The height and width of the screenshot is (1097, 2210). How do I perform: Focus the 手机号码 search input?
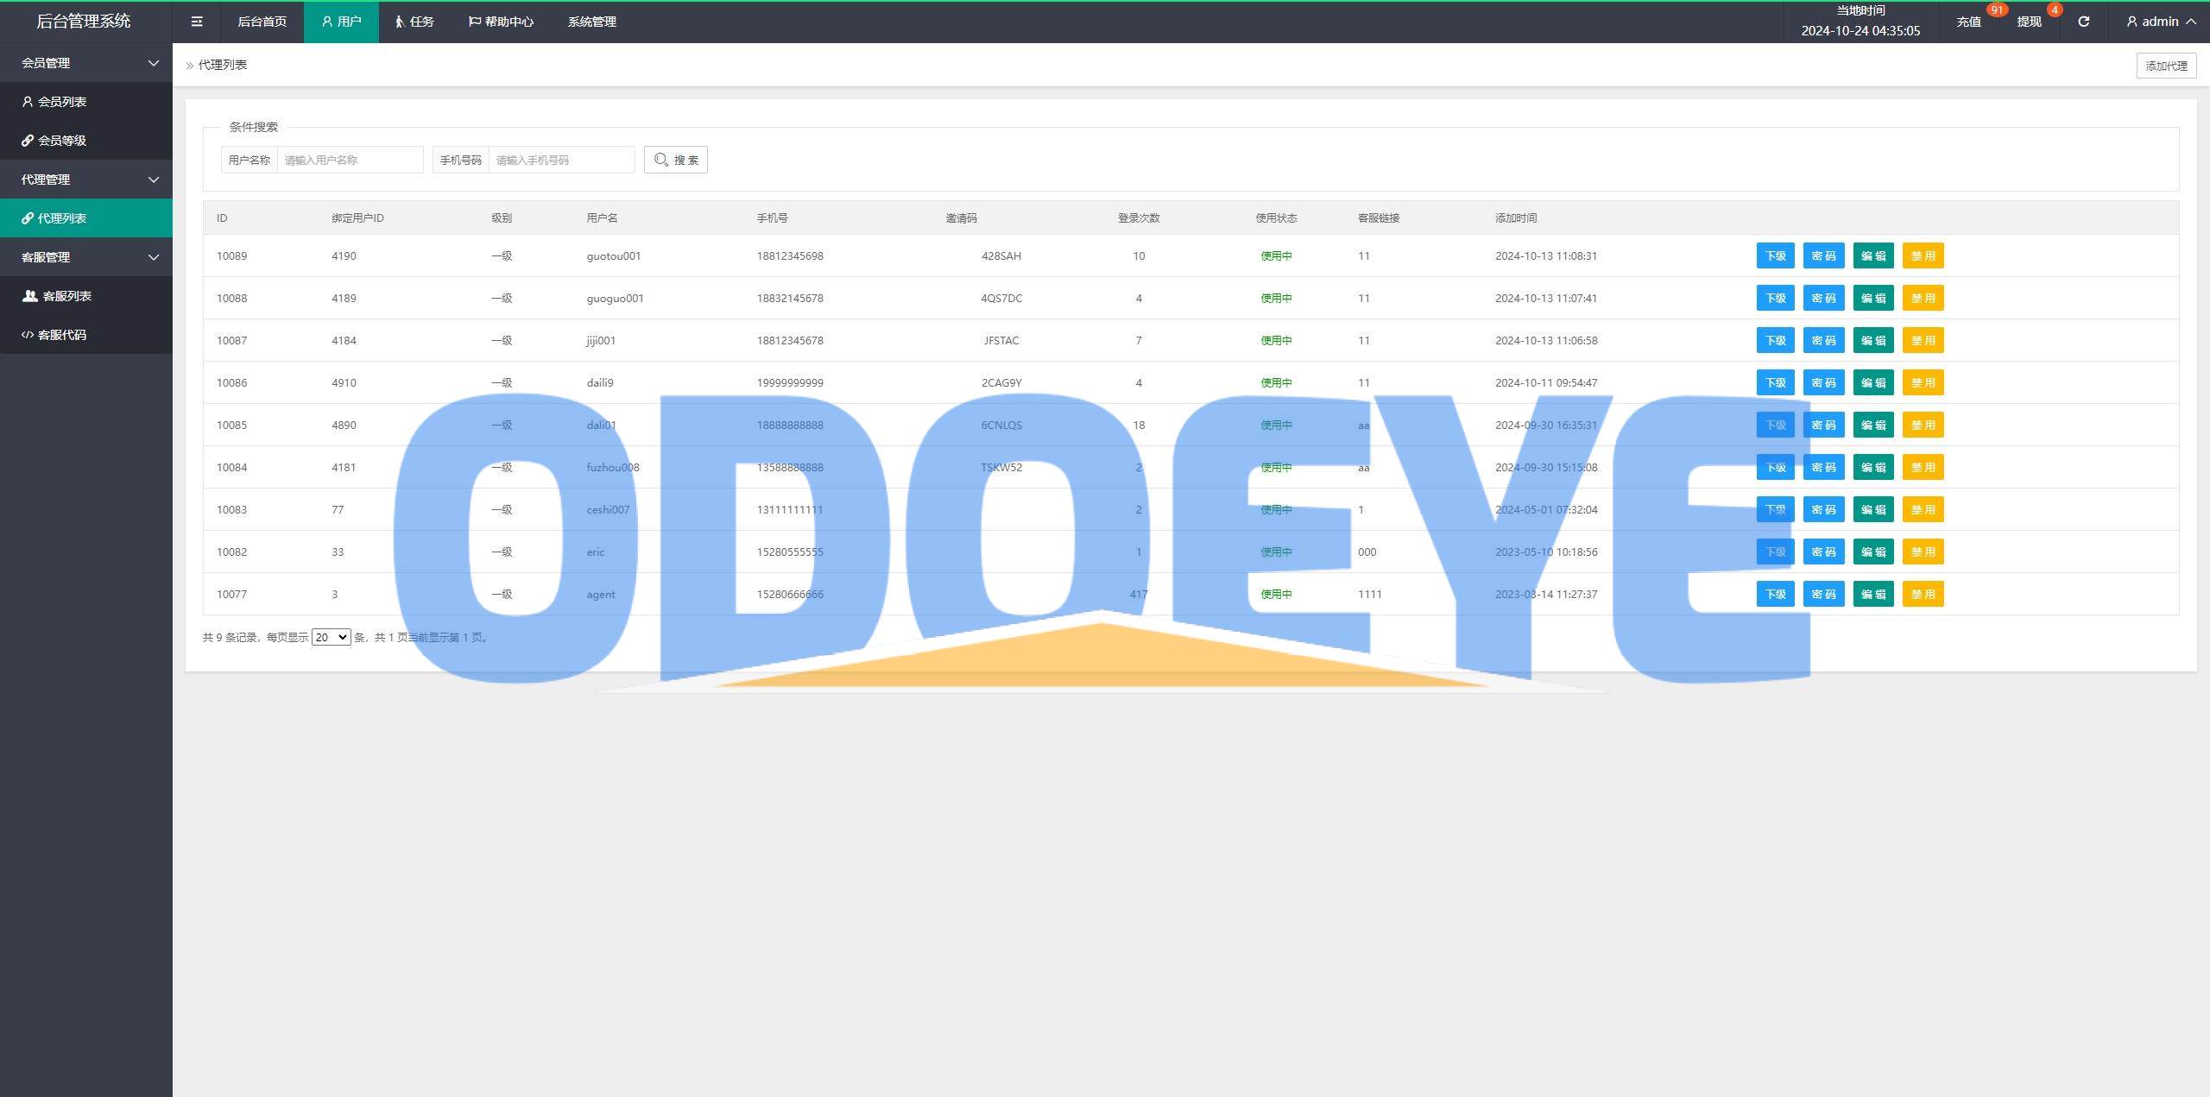pos(561,160)
